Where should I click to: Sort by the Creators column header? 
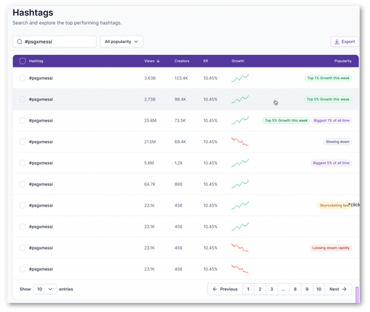[182, 61]
